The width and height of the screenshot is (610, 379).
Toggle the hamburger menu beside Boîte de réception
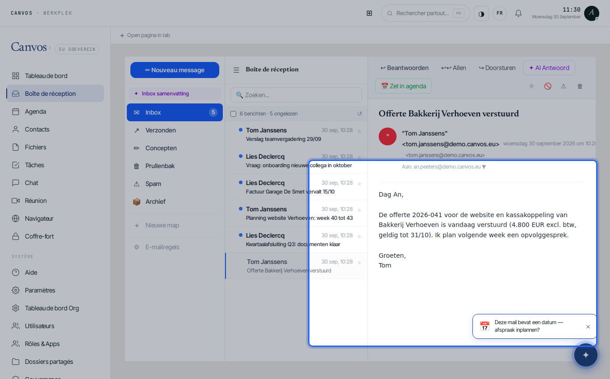pyautogui.click(x=236, y=70)
